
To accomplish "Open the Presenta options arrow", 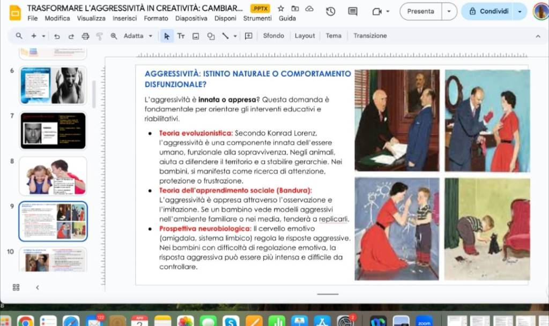I will (449, 11).
